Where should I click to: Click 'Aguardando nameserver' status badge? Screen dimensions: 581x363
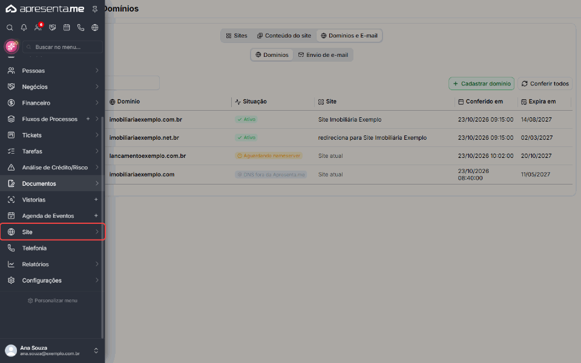tap(269, 156)
